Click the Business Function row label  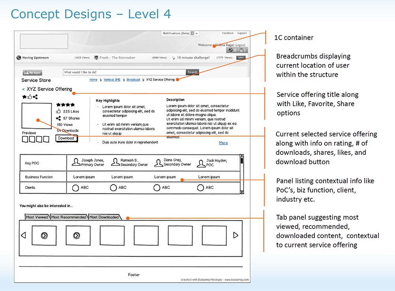(39, 177)
